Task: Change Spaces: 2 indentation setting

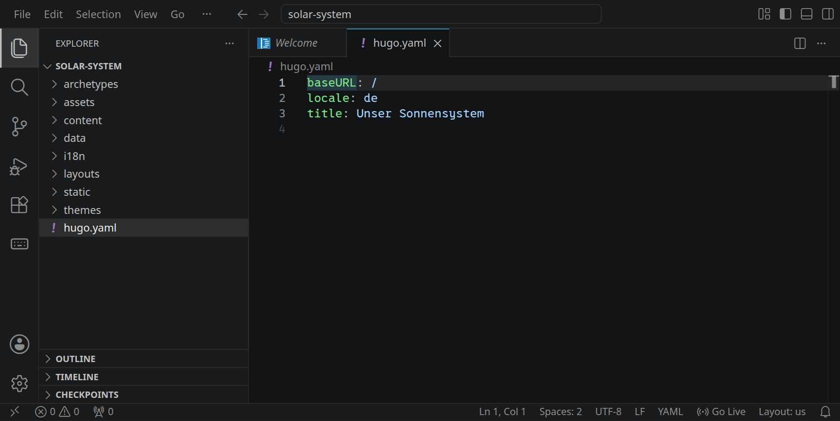Action: (561, 411)
